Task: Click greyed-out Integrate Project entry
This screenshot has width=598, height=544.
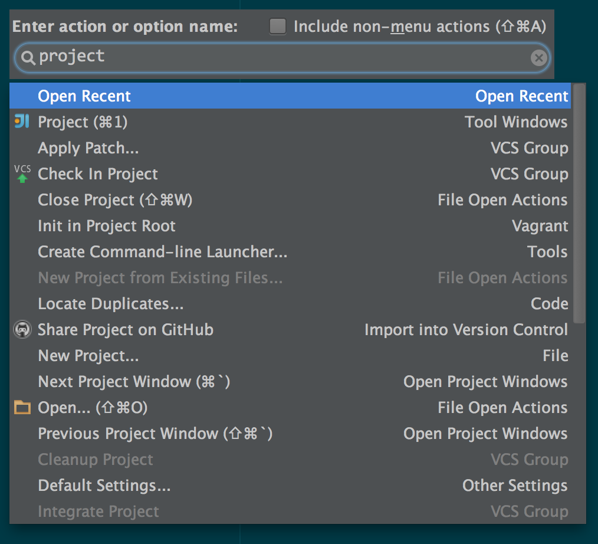Action: [x=290, y=511]
